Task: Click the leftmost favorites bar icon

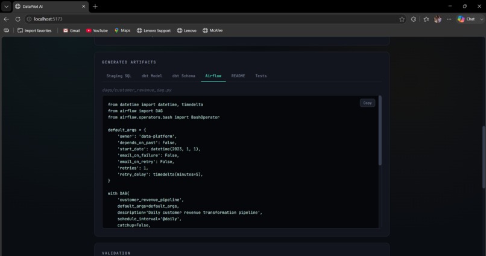Action: 6,30
